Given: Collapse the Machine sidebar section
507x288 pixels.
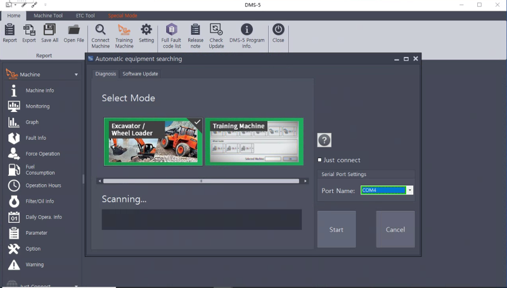Looking at the screenshot, I should [76, 75].
